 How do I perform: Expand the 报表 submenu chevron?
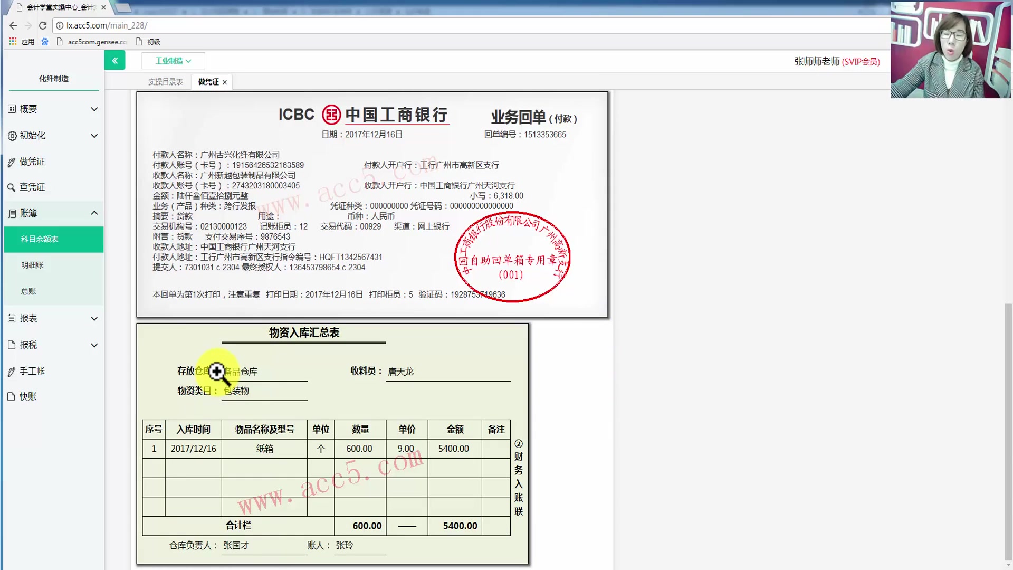tap(94, 318)
